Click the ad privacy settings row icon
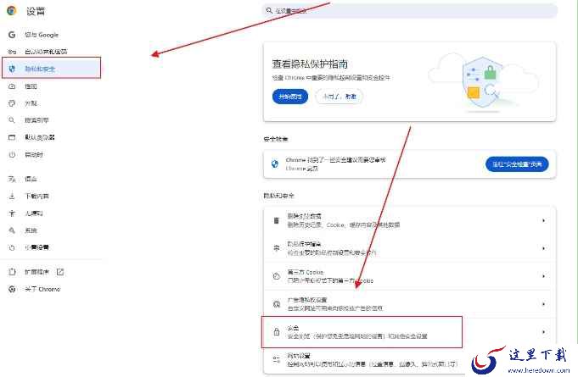The width and height of the screenshot is (578, 377). click(276, 304)
